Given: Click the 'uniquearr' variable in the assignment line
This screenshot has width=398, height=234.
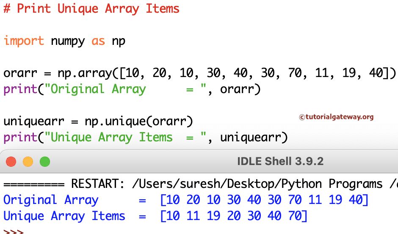Looking at the screenshot, I should point(34,121).
